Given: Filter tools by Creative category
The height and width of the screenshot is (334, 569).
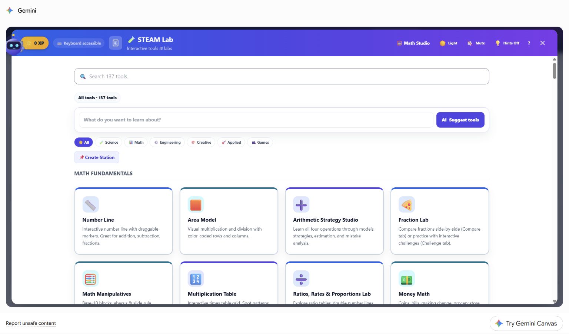Looking at the screenshot, I should click(x=201, y=142).
